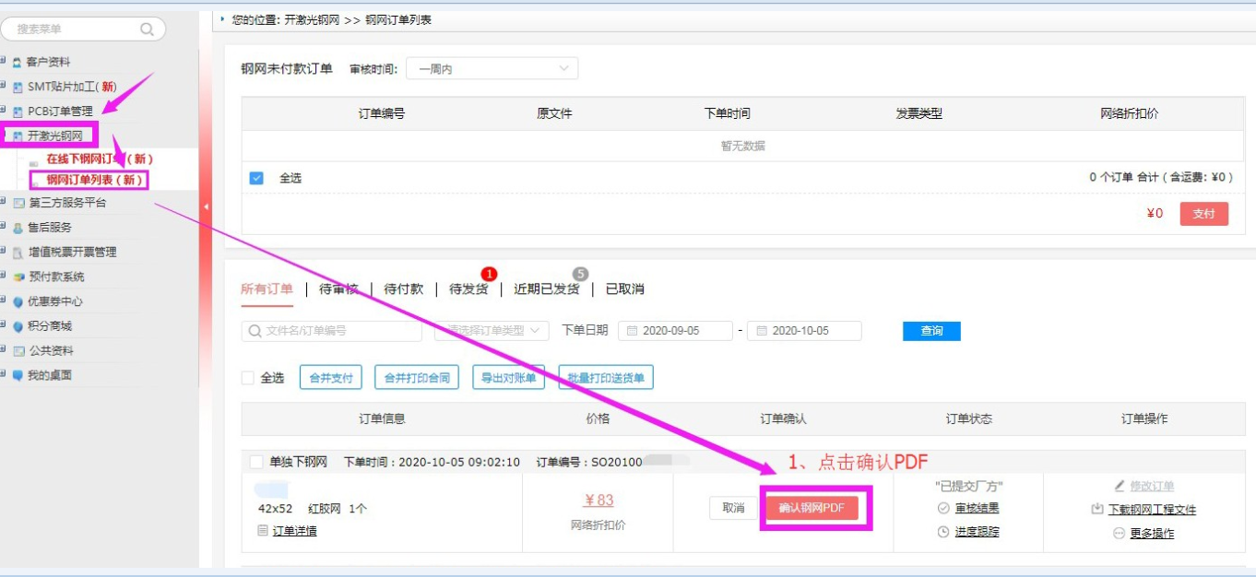Image resolution: width=1256 pixels, height=577 pixels.
Task: Switch to the 近期已发货 tab
Action: [546, 289]
